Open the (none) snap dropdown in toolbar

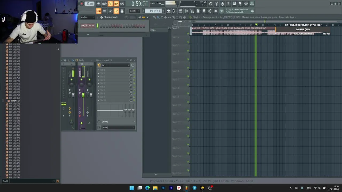(x=134, y=11)
